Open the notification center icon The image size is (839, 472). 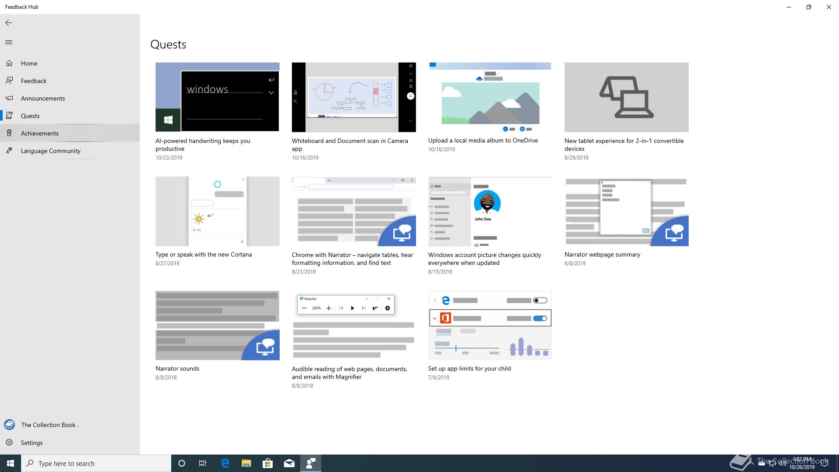[825, 463]
